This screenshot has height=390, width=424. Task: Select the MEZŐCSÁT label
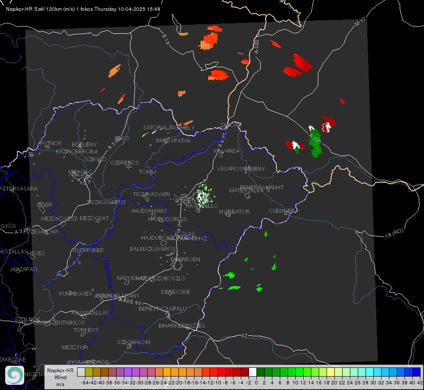point(94,218)
